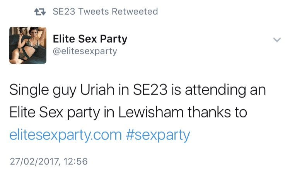Expand the tweet options chevron
290x169 pixels.
click(277, 40)
